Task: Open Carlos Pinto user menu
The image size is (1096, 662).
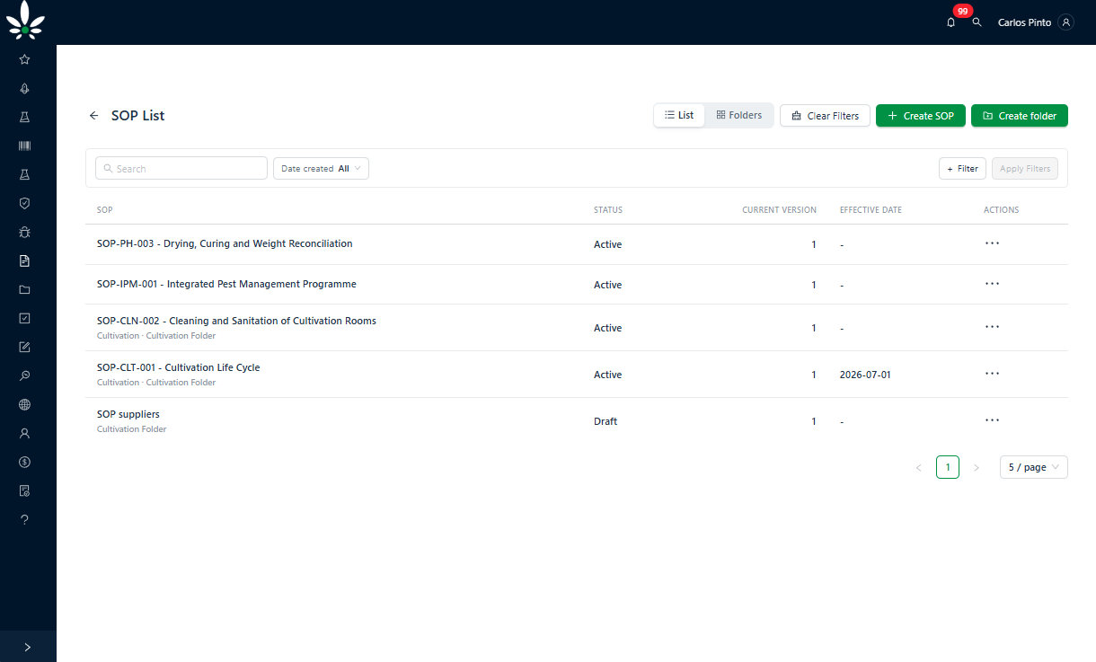Action: (1035, 22)
